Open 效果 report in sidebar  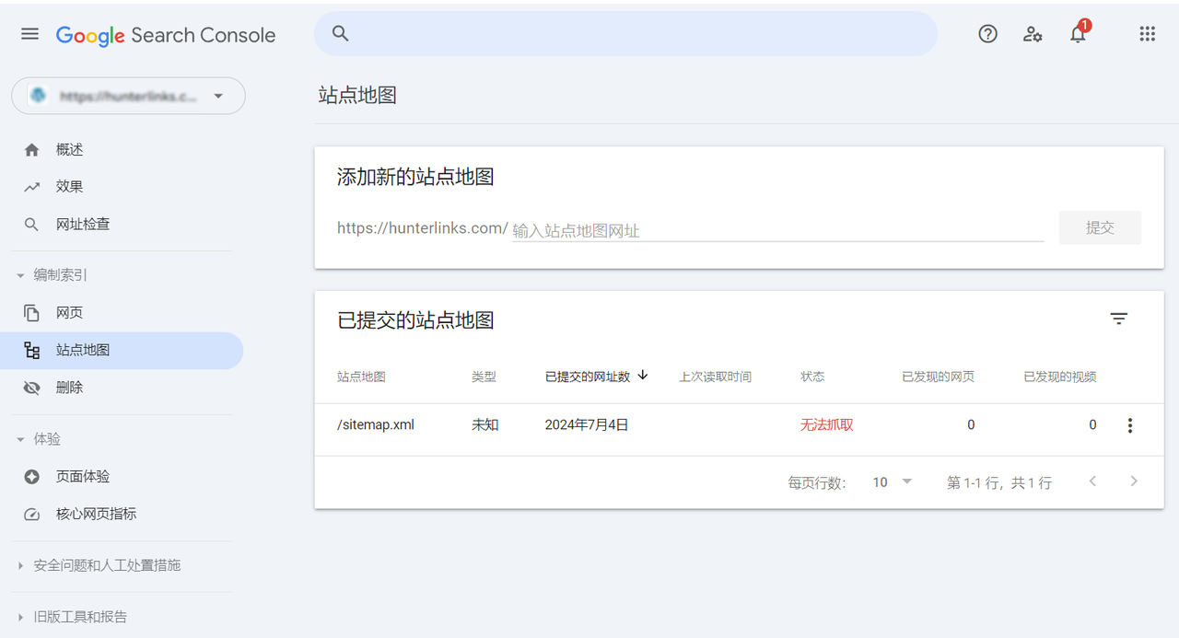(69, 187)
